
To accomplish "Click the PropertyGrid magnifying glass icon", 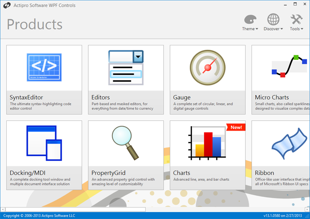I will pos(125,143).
